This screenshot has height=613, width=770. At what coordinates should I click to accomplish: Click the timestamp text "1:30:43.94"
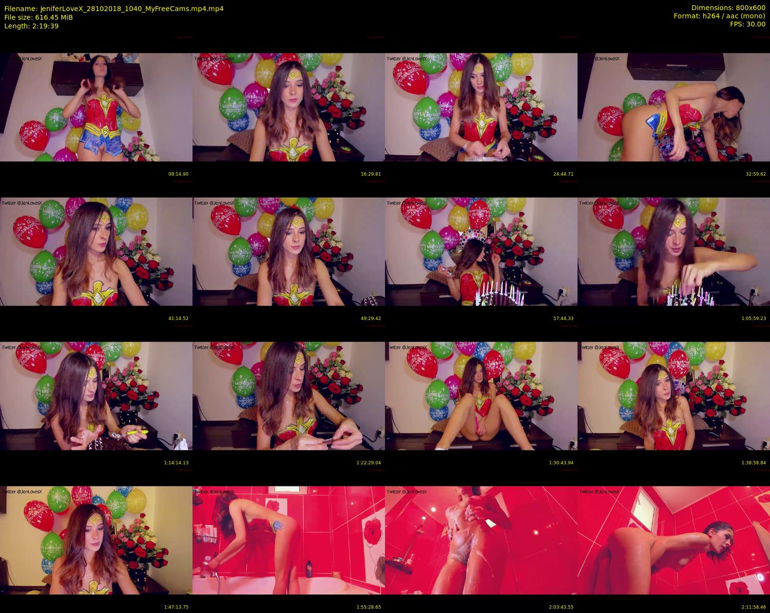point(561,463)
